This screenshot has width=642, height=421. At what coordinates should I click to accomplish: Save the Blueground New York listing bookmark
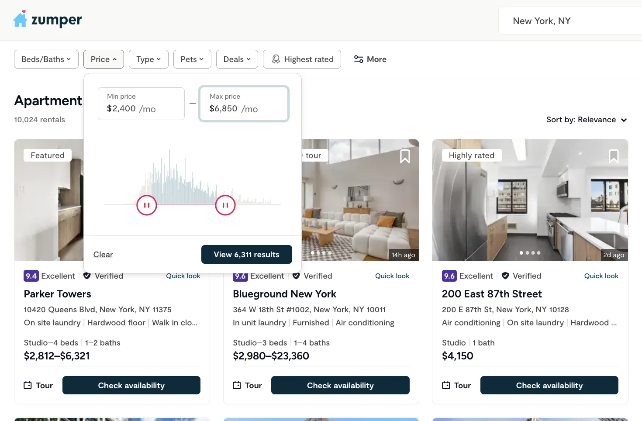pos(405,156)
